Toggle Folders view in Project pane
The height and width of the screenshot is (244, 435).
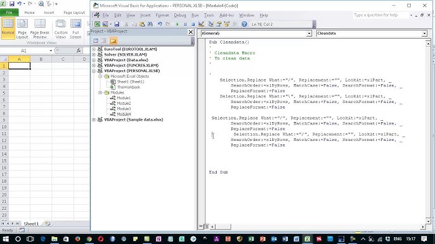pos(113,41)
